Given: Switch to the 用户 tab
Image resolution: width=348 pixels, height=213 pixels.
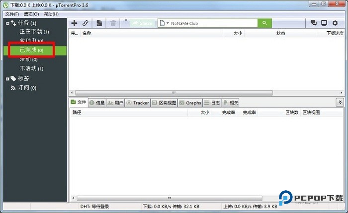Looking at the screenshot, I should [116, 103].
